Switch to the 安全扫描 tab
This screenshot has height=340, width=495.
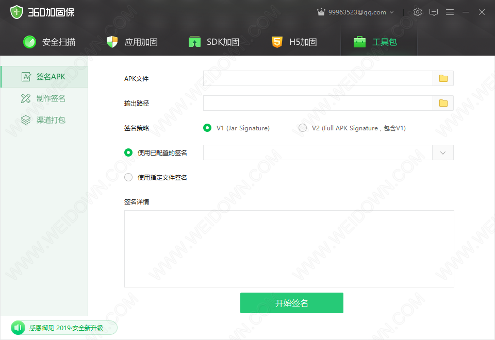pyautogui.click(x=49, y=42)
